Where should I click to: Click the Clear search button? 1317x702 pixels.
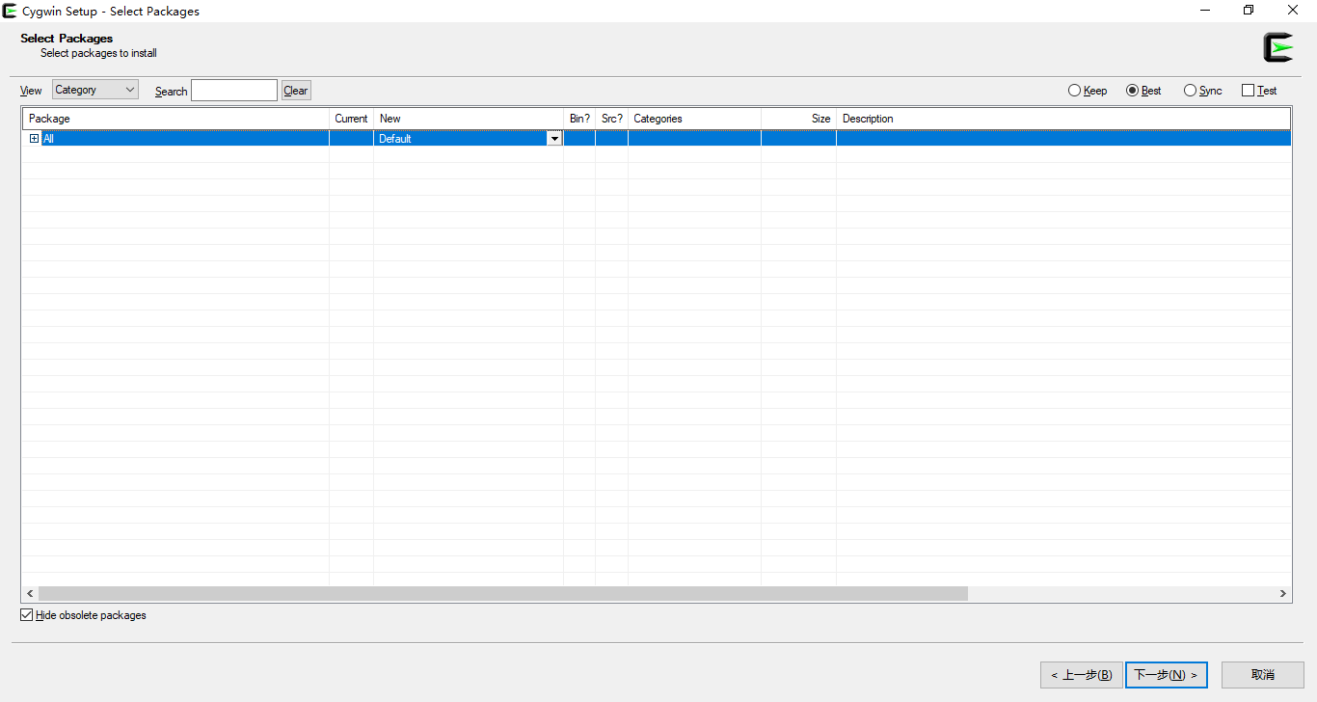(296, 91)
